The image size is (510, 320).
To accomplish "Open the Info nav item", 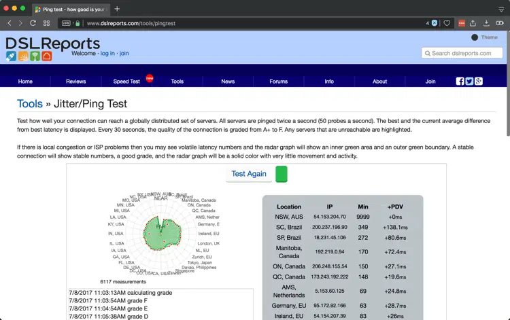I will coord(329,82).
